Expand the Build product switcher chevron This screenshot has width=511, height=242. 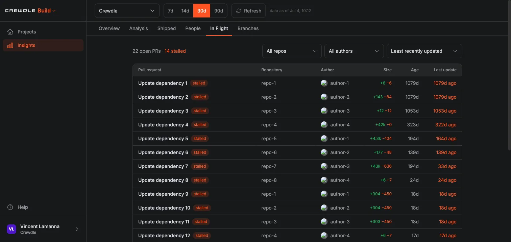click(54, 11)
